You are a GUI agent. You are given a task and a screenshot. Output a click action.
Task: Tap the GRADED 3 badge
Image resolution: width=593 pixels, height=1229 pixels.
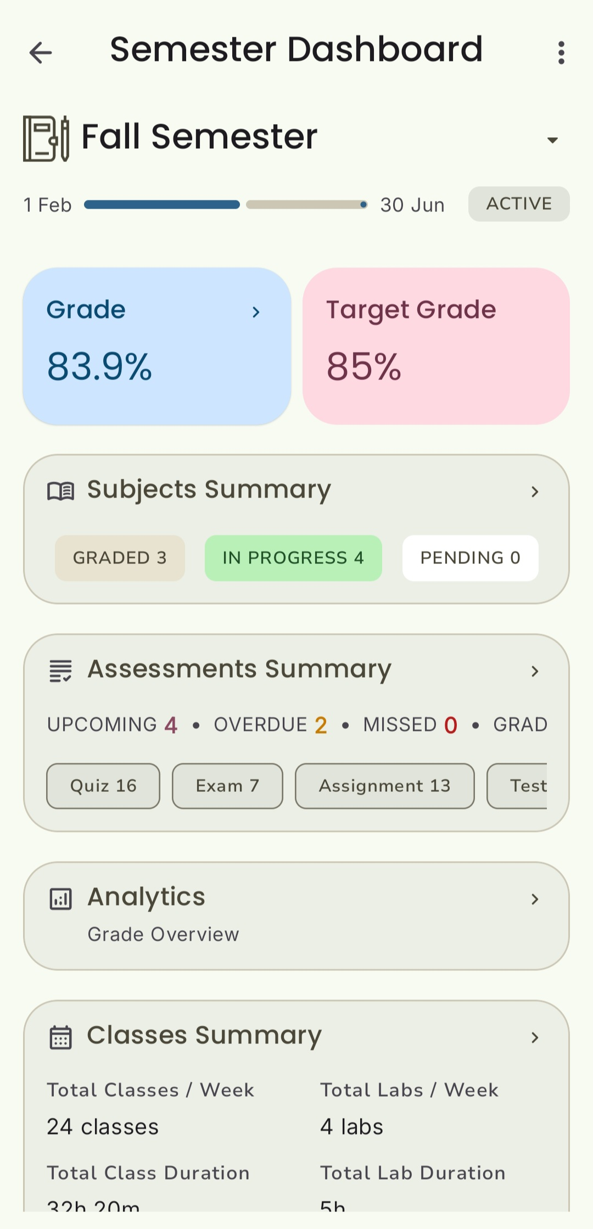[x=120, y=558]
